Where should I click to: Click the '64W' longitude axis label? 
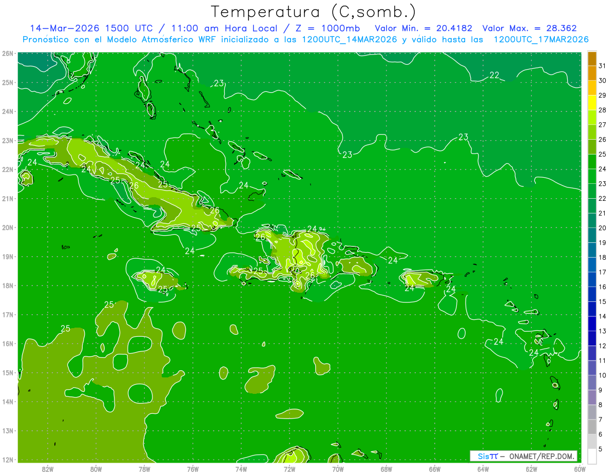click(483, 469)
